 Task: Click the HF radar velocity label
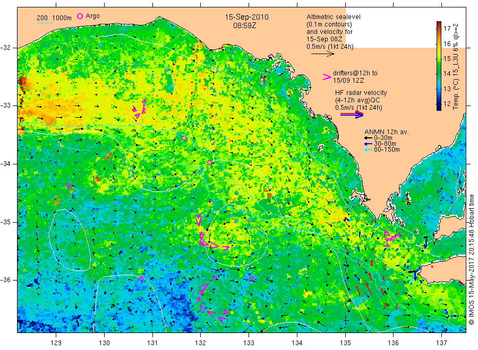click(361, 93)
